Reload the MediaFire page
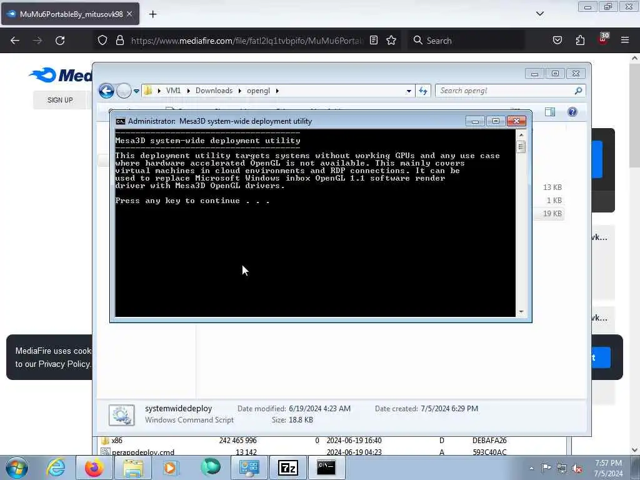The image size is (640, 480). tap(60, 41)
